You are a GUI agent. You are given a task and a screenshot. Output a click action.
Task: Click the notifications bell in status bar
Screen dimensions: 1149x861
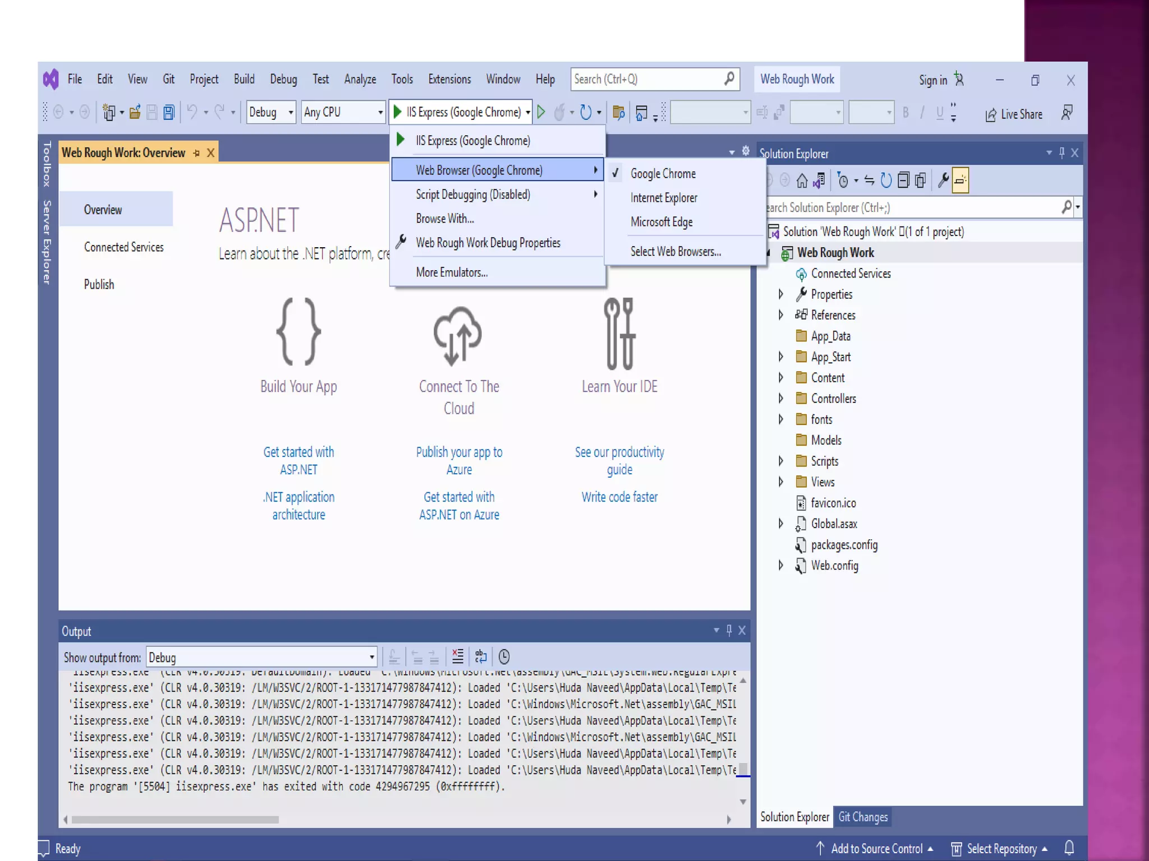[x=1069, y=848]
